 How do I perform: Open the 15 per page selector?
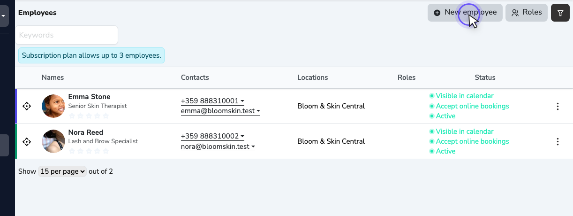coord(62,171)
